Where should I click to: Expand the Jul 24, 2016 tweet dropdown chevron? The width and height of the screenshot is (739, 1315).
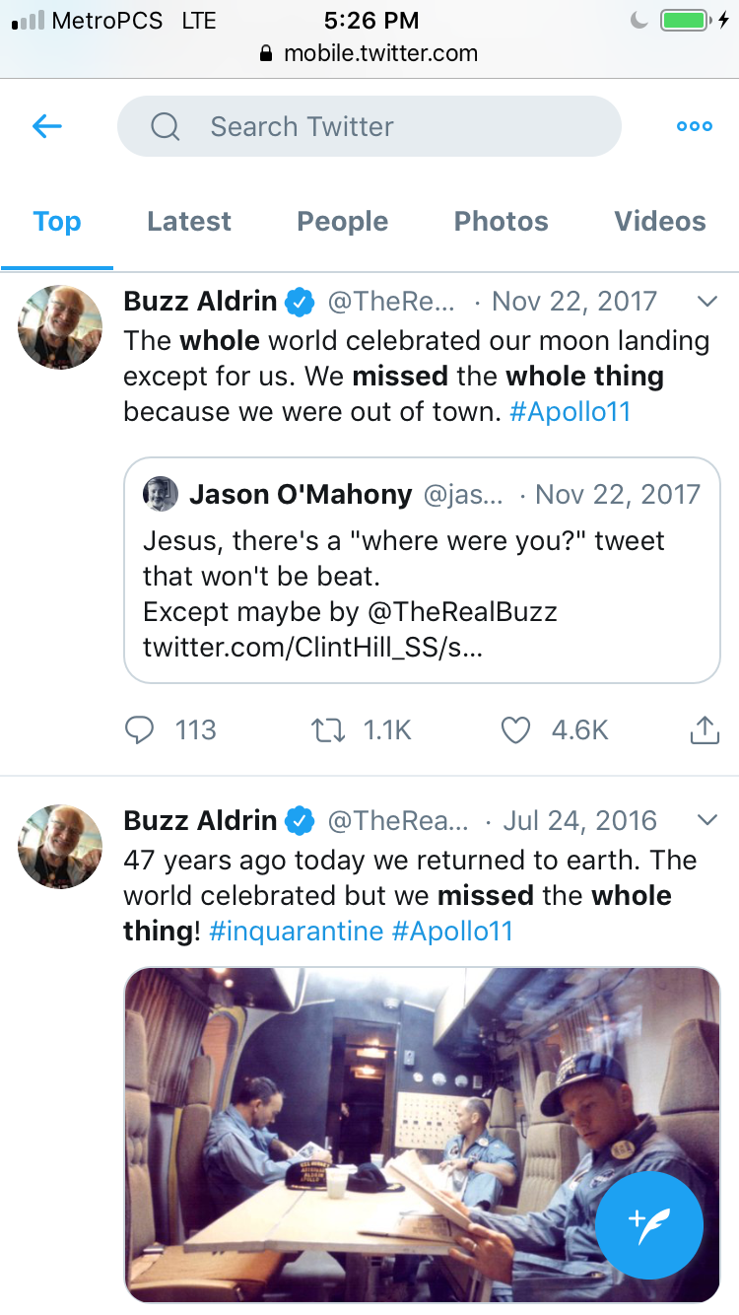706,820
